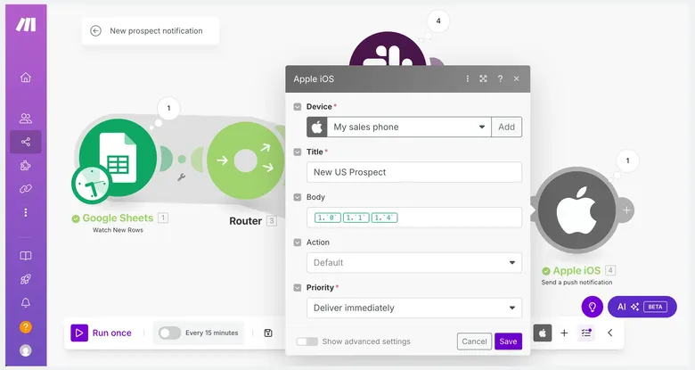This screenshot has width=695, height=370.
Task: Expand the Apple iOS dialog to fullscreen
Action: point(483,78)
